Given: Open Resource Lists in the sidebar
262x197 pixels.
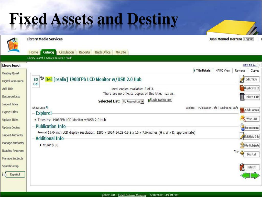Looking at the screenshot, I should tap(11, 96).
